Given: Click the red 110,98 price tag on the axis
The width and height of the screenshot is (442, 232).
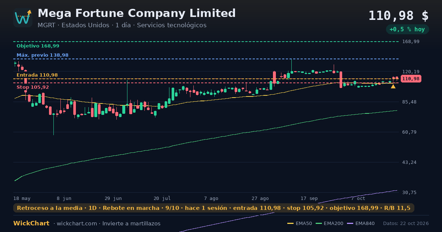Looking at the screenshot, I should 411,79.
